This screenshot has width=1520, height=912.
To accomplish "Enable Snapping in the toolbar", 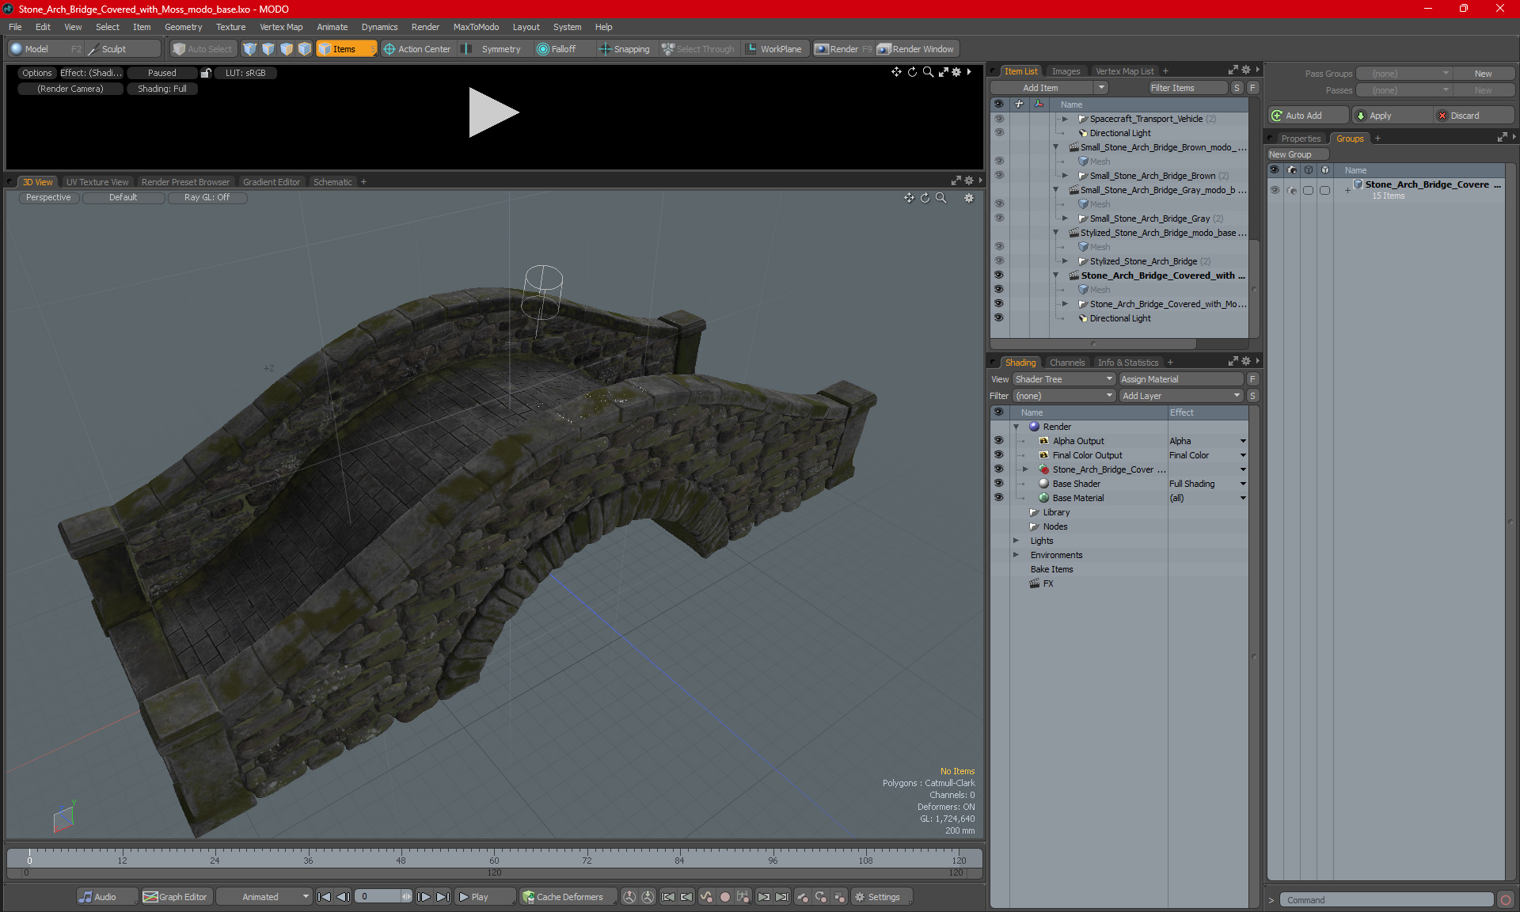I will [624, 49].
